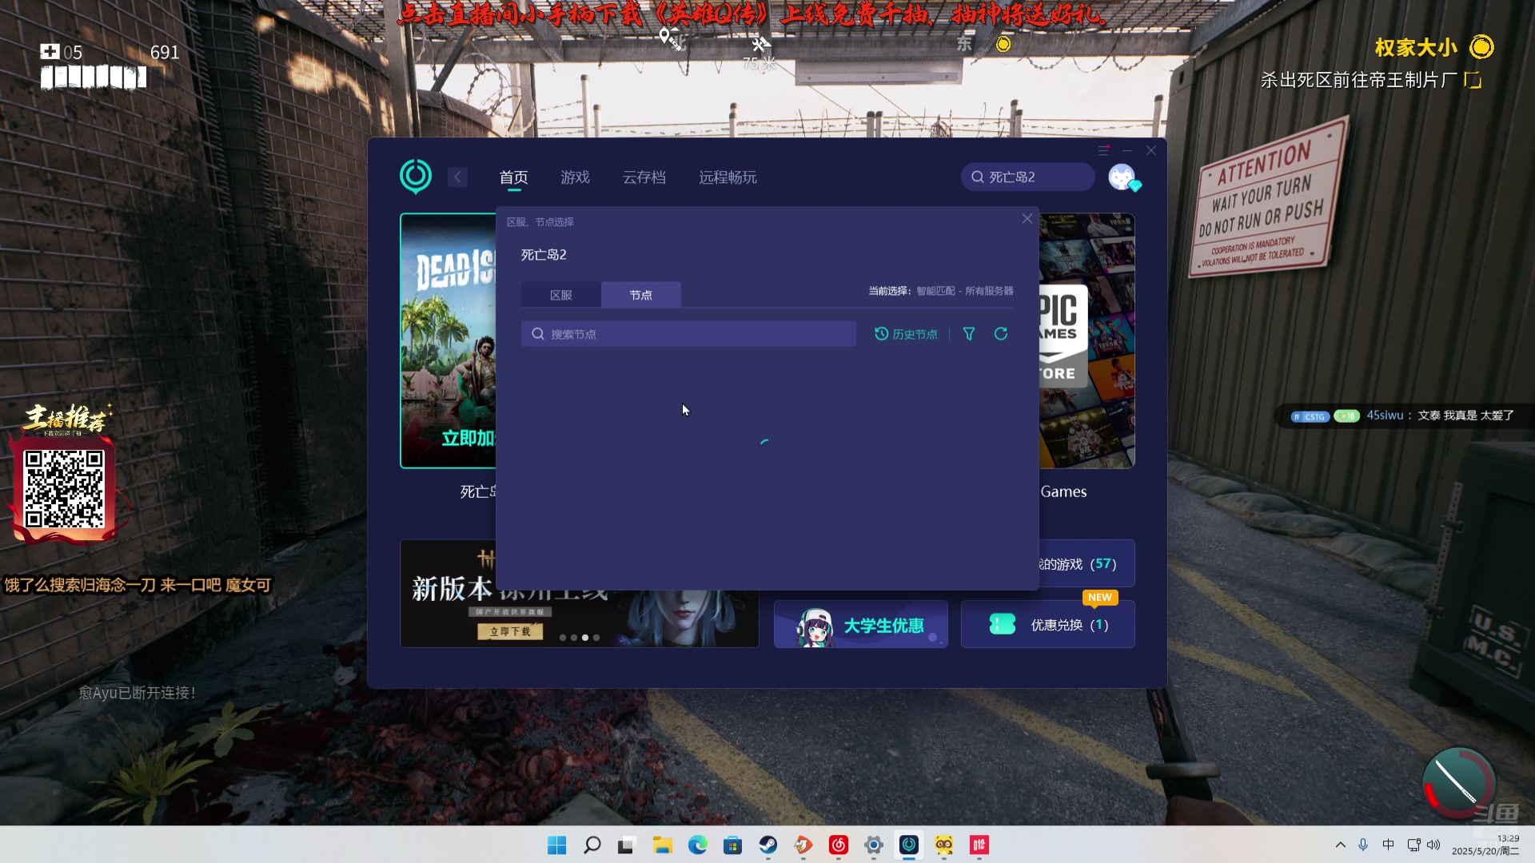This screenshot has height=863, width=1535.
Task: Open the Epic Games Store card
Action: pos(1087,340)
